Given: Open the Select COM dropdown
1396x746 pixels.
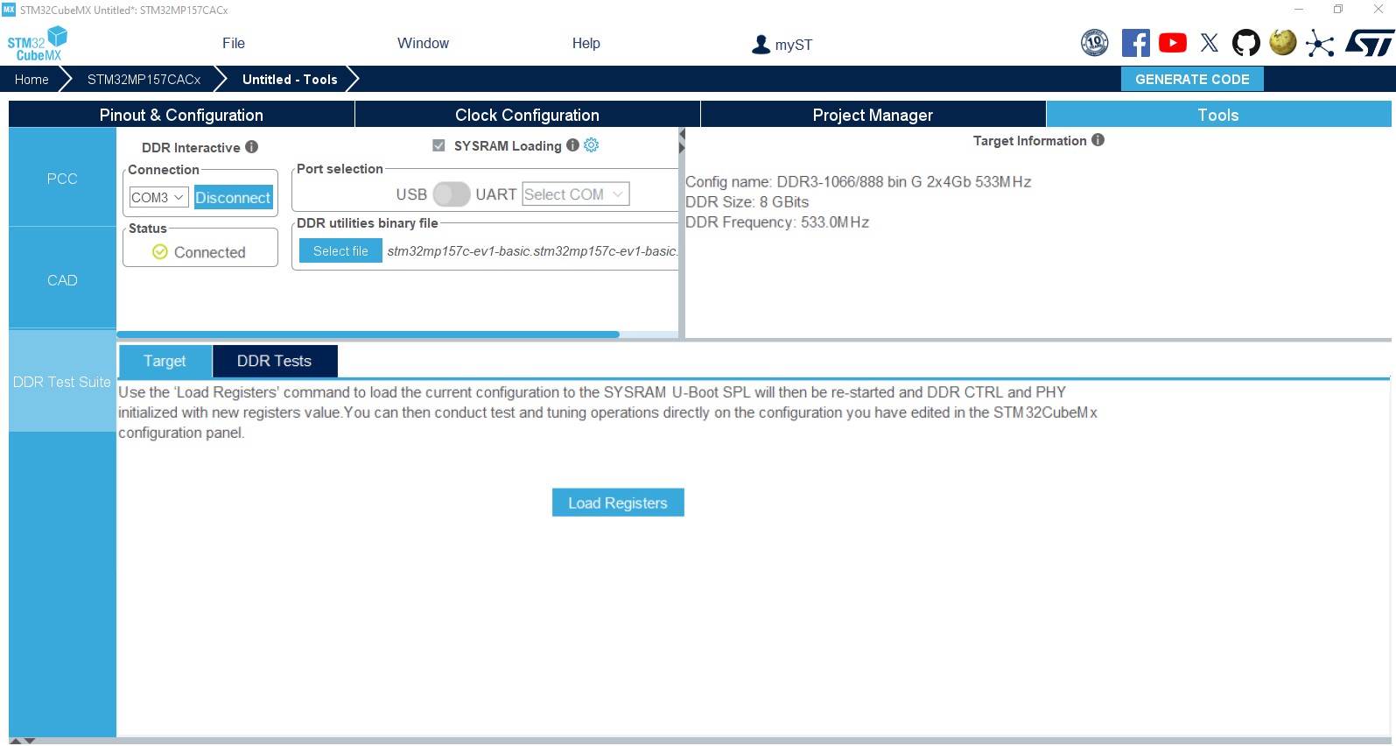Looking at the screenshot, I should coord(576,194).
